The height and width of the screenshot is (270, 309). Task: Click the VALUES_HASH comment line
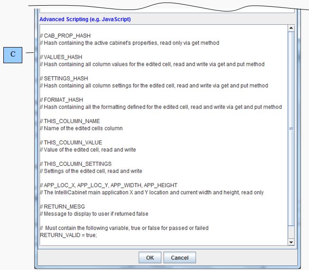point(61,57)
